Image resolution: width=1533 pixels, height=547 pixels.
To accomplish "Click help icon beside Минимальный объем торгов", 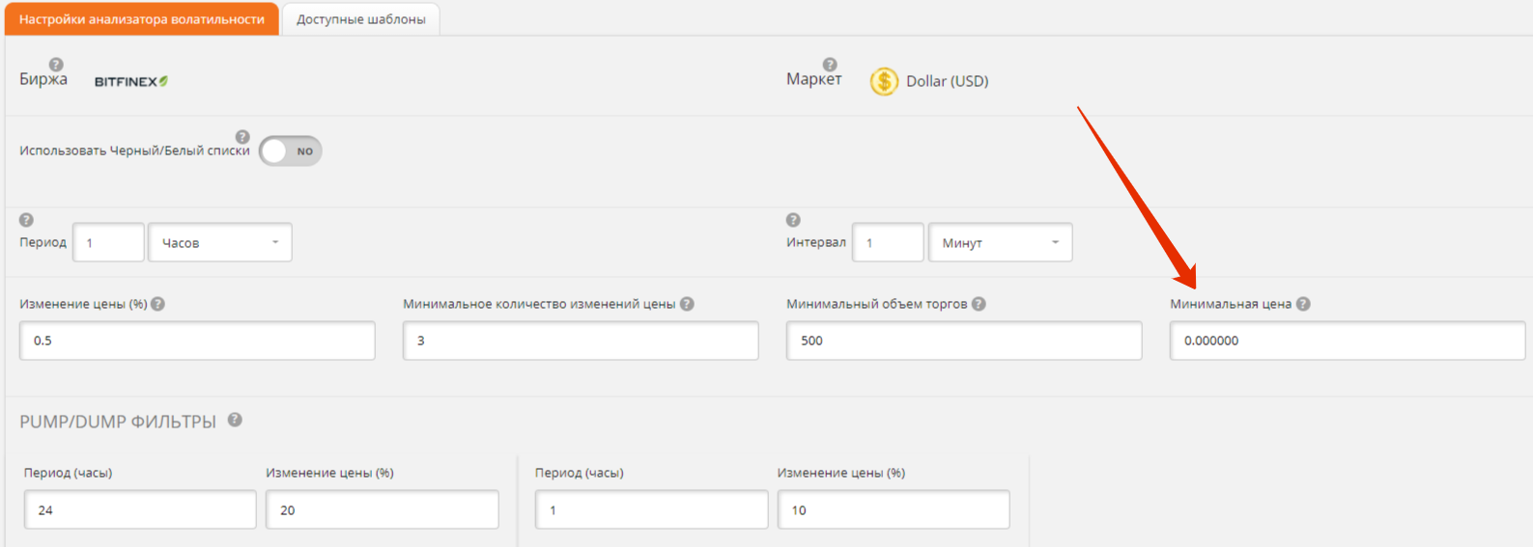I will 979,304.
